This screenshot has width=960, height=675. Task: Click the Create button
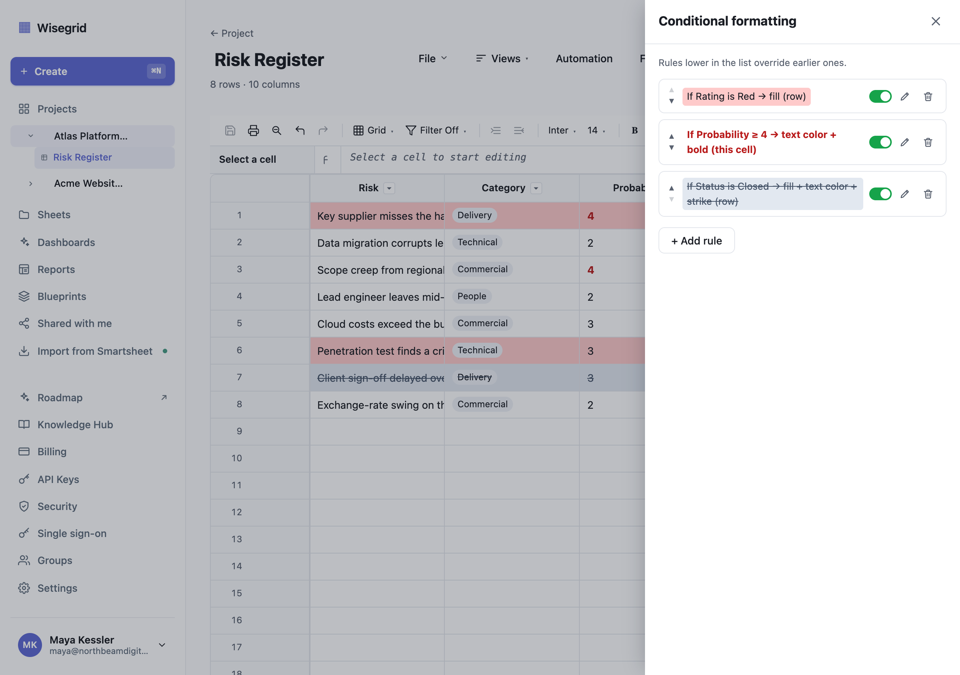pos(92,71)
